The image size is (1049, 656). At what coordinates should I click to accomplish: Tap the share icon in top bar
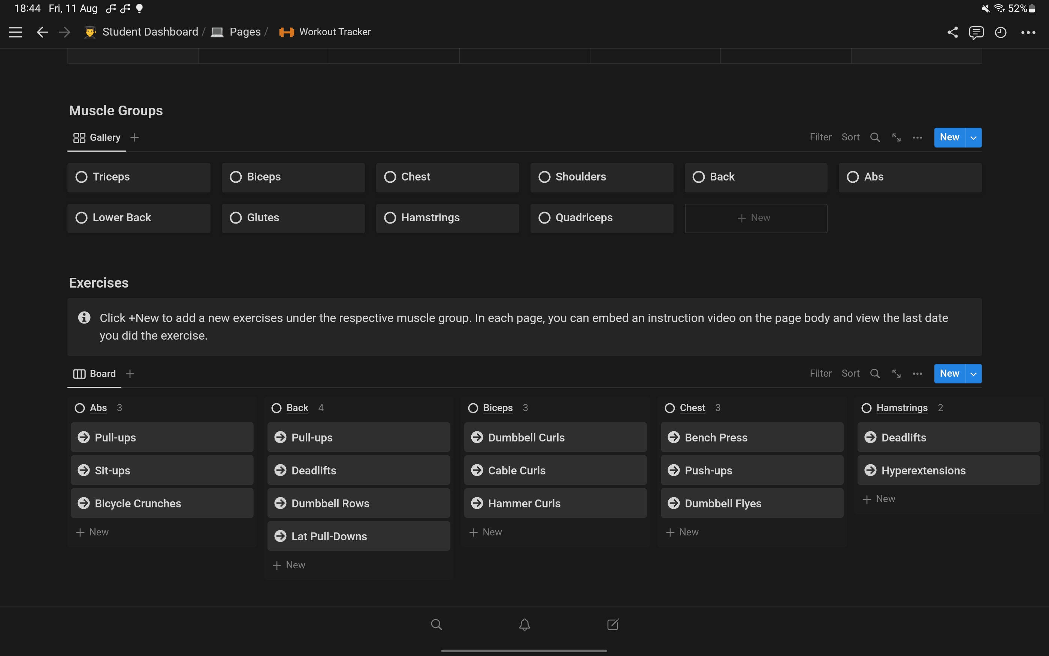pyautogui.click(x=952, y=32)
